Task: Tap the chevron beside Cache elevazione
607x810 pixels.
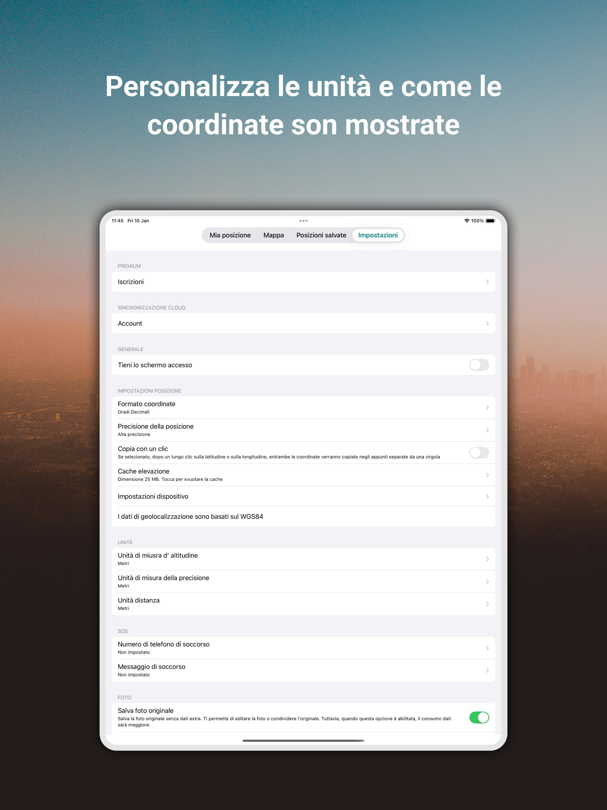Action: point(487,475)
